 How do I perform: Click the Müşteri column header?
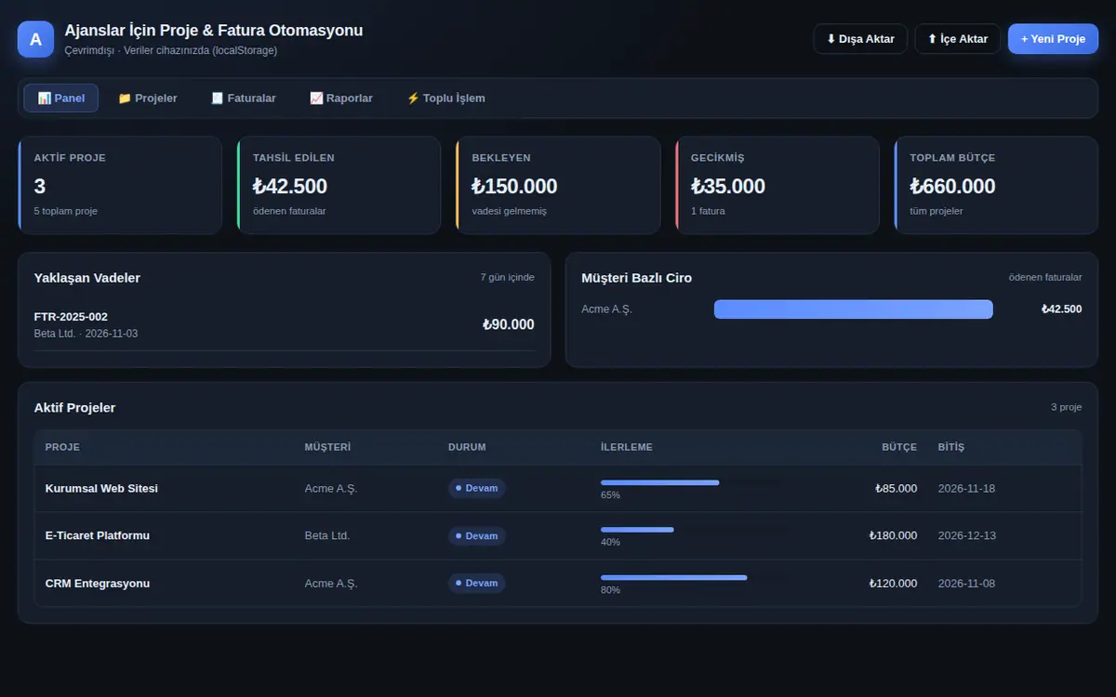pos(327,447)
